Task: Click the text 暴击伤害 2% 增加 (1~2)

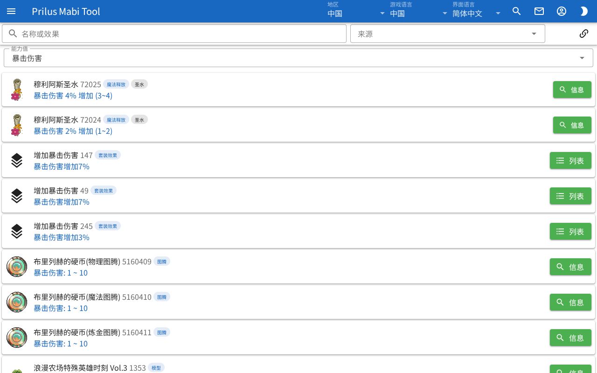Action: click(x=73, y=131)
